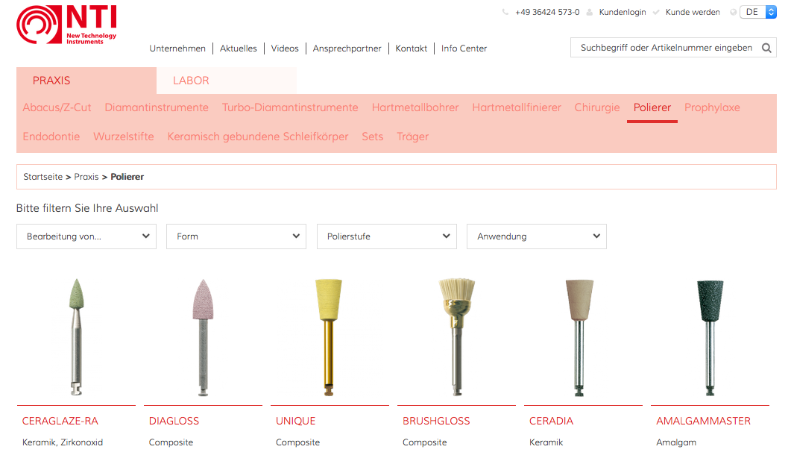Click the CERADIA product title
791x470 pixels.
(x=552, y=421)
